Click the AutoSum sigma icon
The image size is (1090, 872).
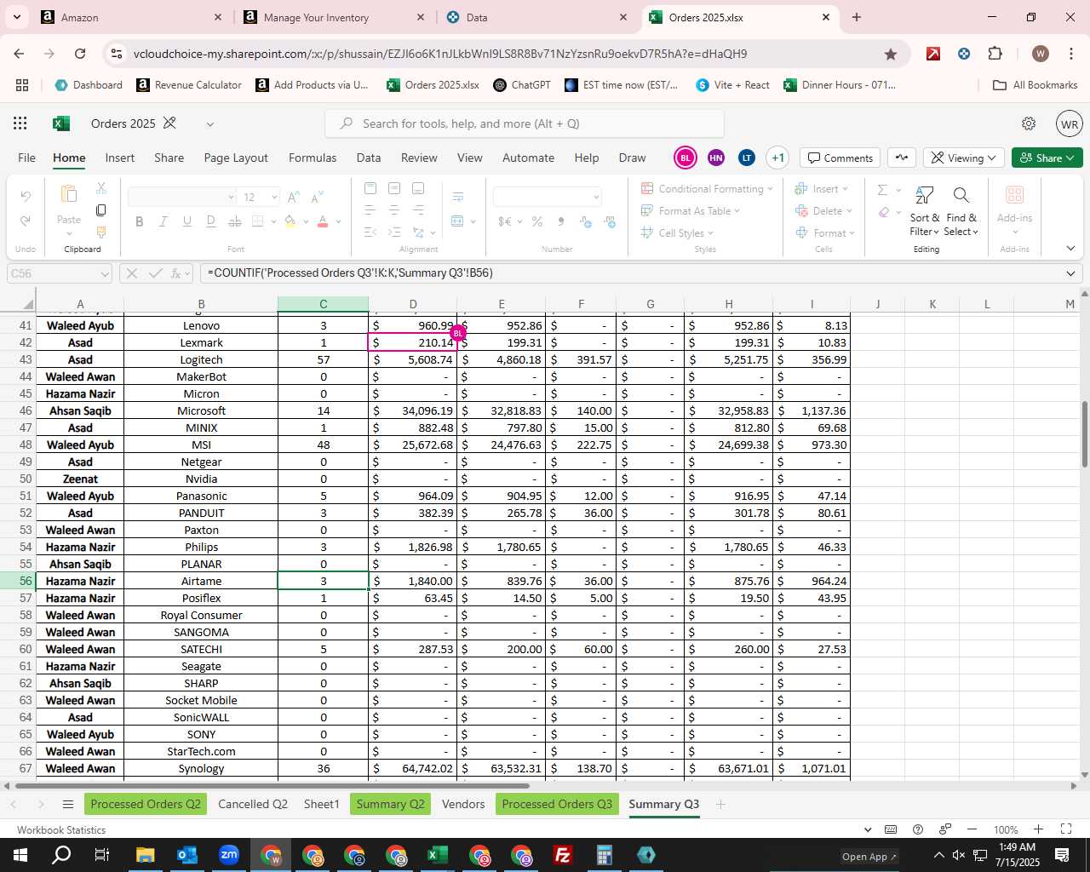pyautogui.click(x=883, y=190)
